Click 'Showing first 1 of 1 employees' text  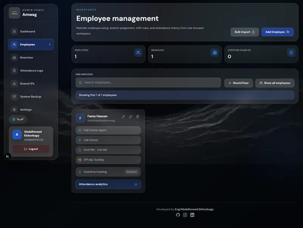98,95
